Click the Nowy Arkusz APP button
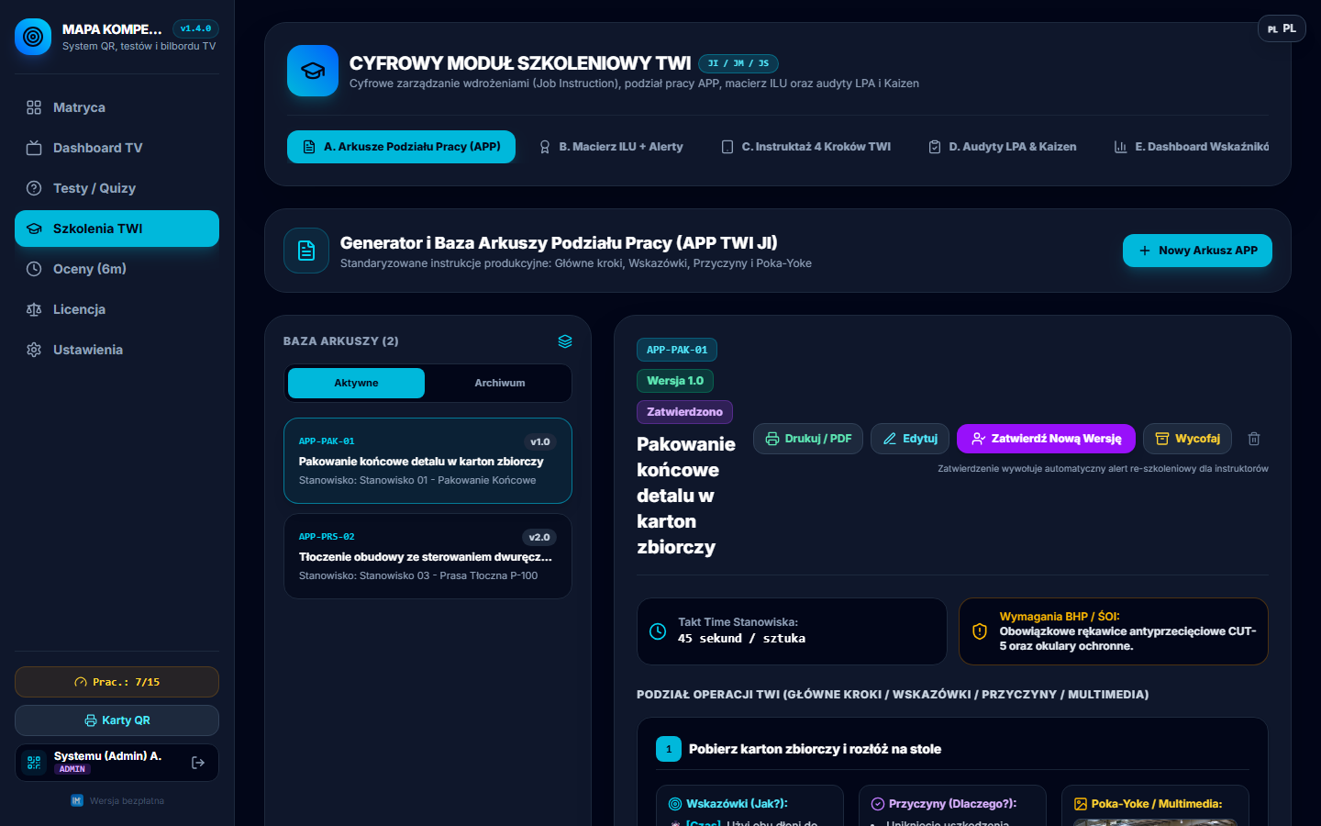This screenshot has height=826, width=1321. [x=1197, y=251]
